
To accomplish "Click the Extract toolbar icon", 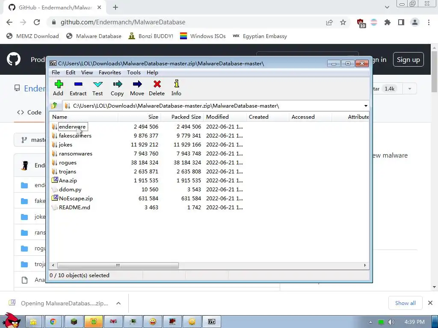I will 78,84.
